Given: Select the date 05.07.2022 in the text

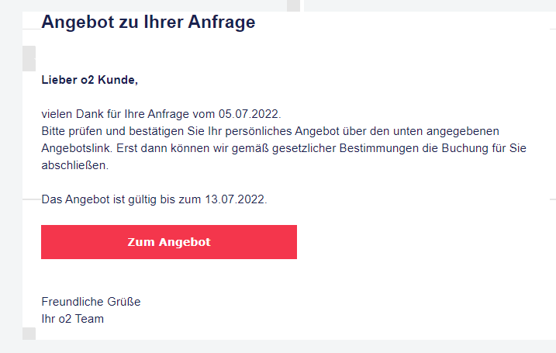Looking at the screenshot, I should [x=249, y=114].
